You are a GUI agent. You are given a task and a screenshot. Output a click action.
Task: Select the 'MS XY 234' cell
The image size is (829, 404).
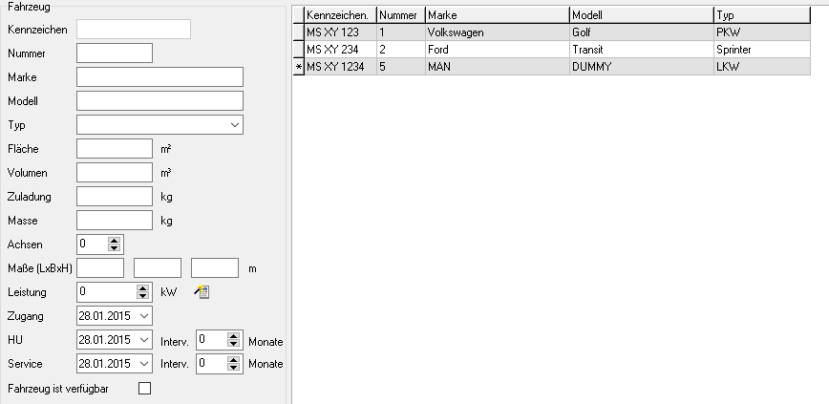tap(340, 49)
